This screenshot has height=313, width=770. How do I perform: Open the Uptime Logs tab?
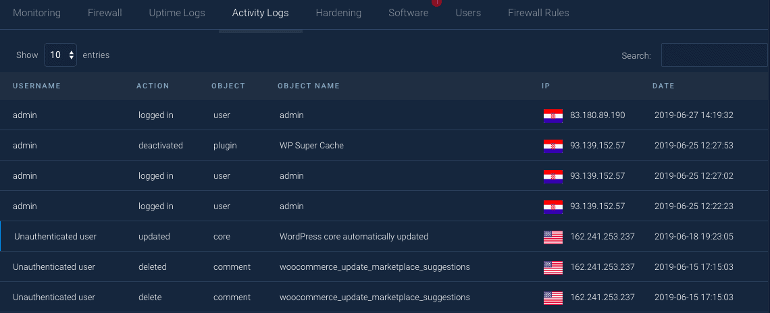coord(177,13)
